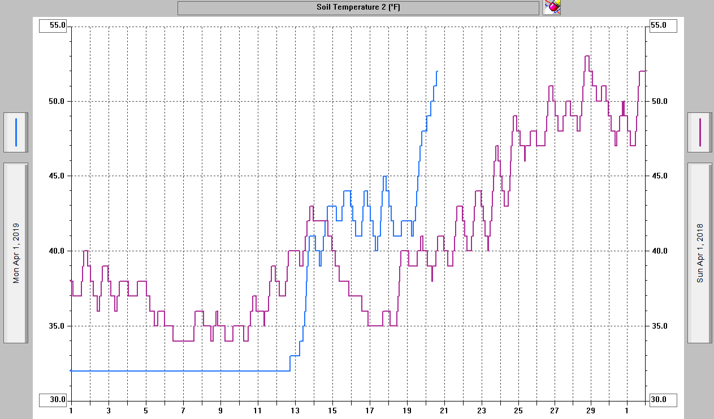Click the 50.0 tick label on the right axis
Viewport: 714px width, 419px height.
(x=659, y=102)
